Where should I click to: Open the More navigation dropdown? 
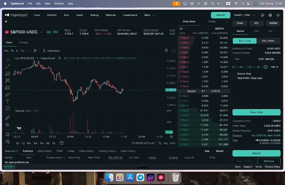[150, 15]
